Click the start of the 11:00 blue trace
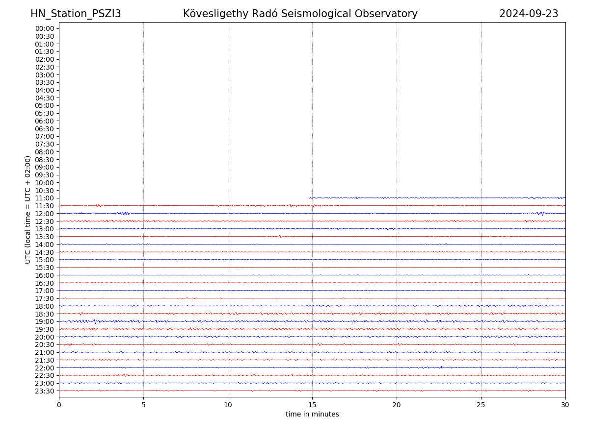589x441 pixels. (310, 198)
